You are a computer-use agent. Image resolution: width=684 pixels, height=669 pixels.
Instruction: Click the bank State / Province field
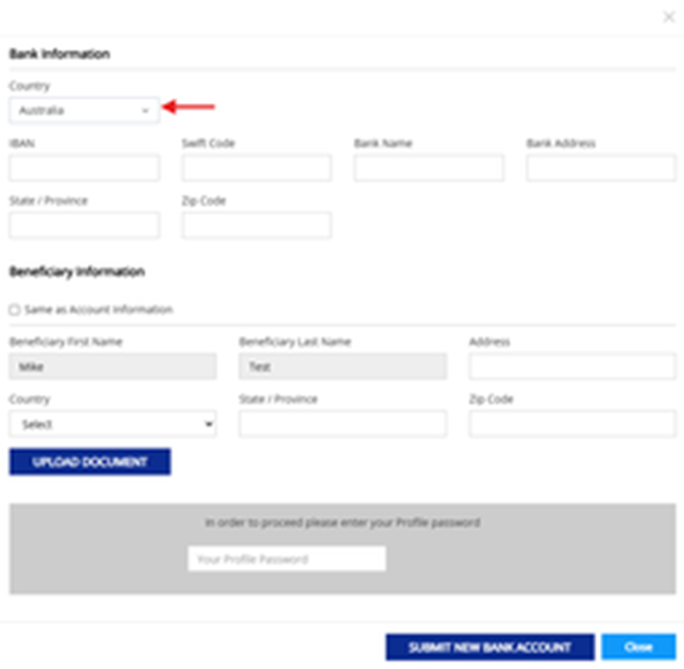(84, 225)
